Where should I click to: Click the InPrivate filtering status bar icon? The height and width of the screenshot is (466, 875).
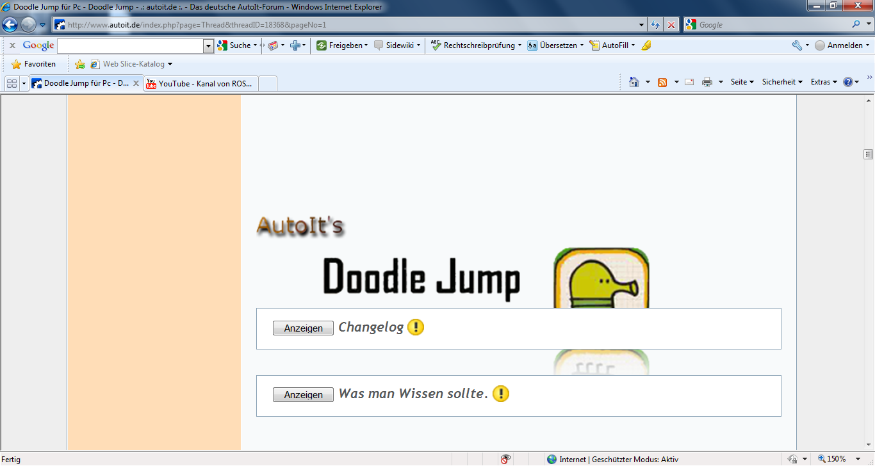(x=506, y=459)
